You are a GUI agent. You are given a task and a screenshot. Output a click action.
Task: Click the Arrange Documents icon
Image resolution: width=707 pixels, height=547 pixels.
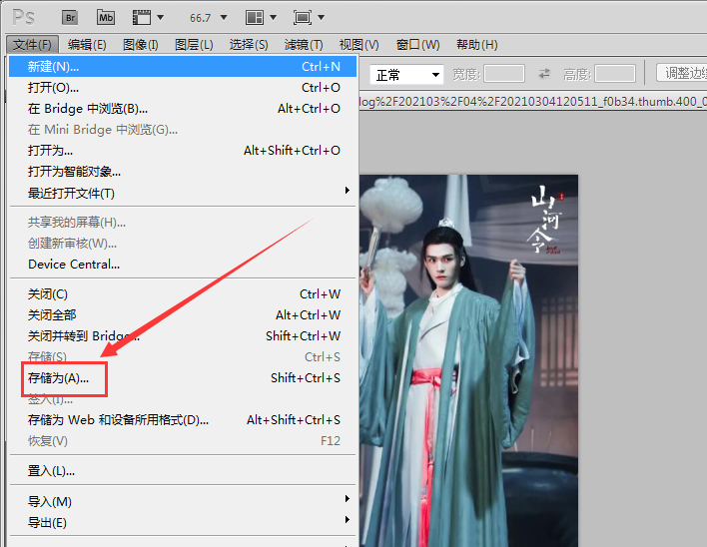click(x=255, y=18)
